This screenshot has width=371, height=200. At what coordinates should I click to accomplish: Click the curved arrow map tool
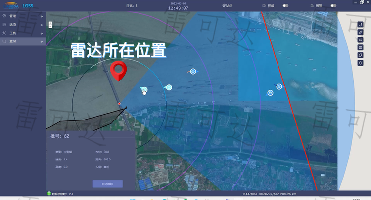click(x=360, y=25)
